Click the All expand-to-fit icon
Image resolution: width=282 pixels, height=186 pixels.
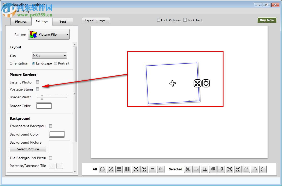136,169
